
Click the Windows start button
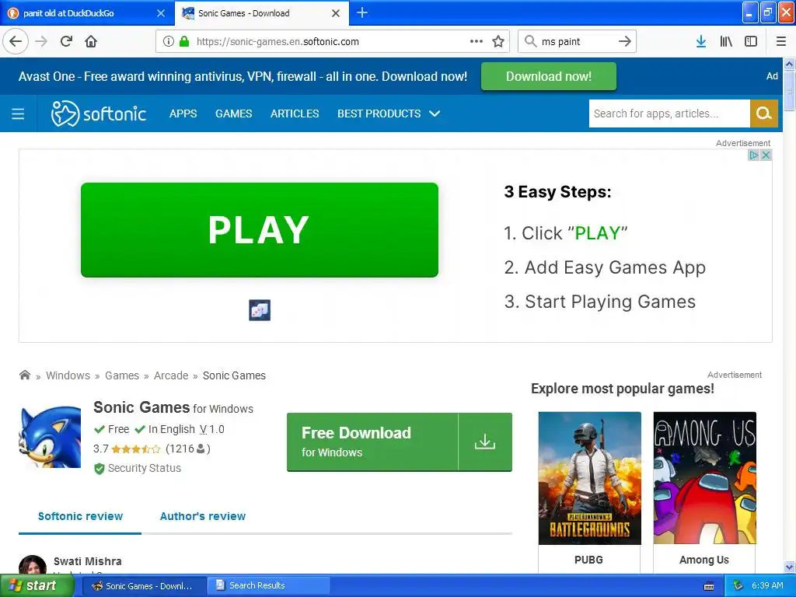click(37, 586)
